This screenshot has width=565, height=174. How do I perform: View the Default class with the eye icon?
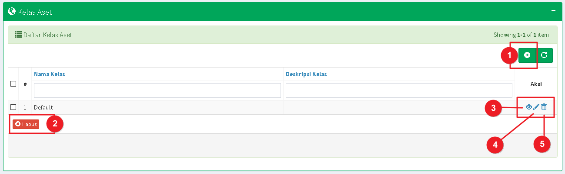[529, 107]
